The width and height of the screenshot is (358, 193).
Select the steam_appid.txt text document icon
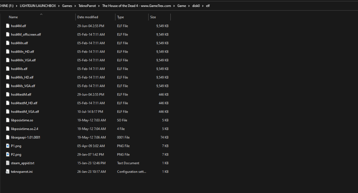(8, 163)
